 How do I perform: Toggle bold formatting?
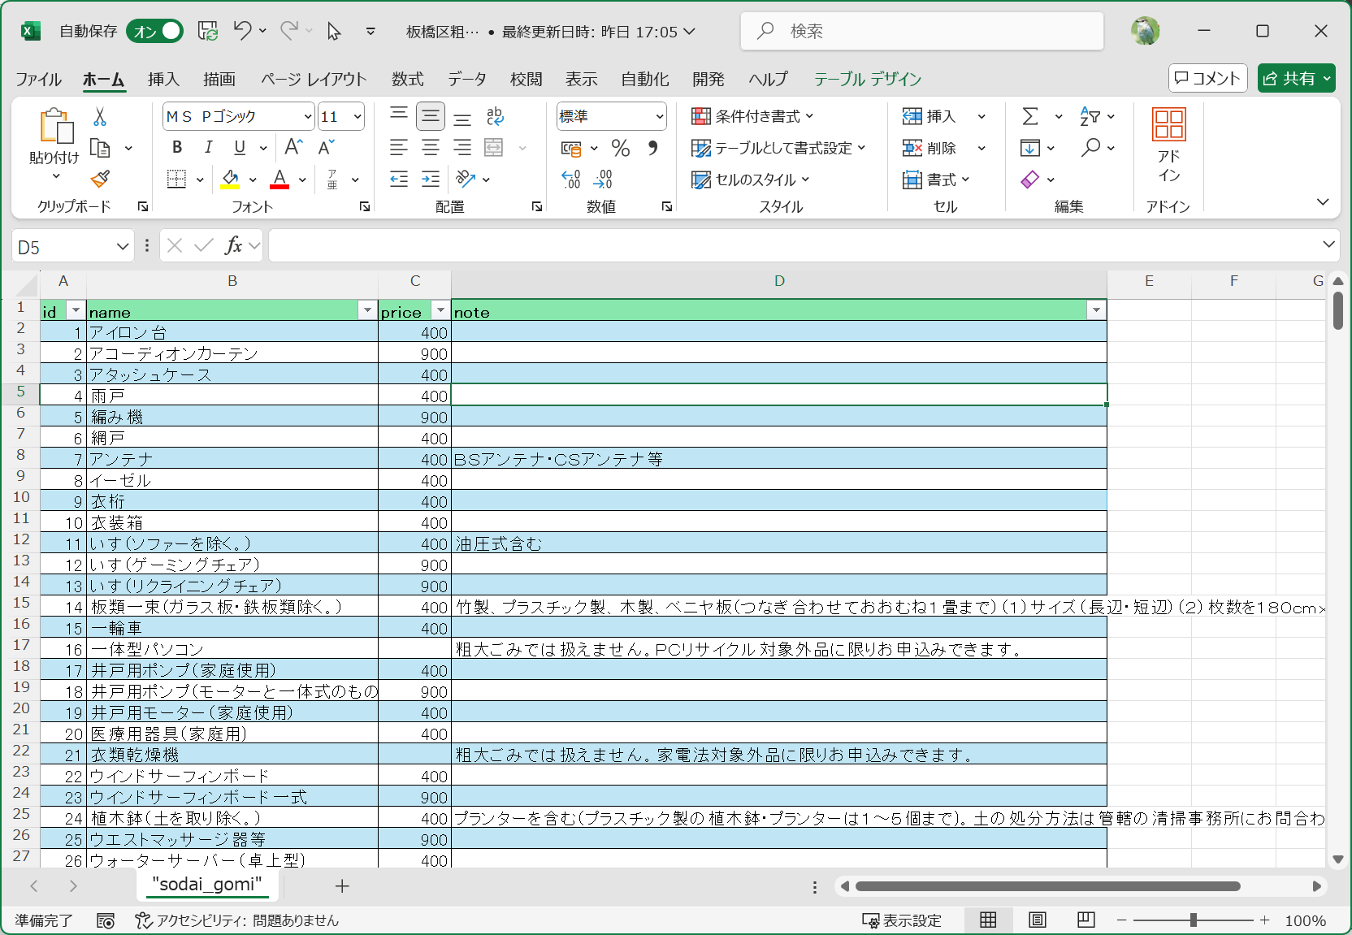pyautogui.click(x=177, y=148)
